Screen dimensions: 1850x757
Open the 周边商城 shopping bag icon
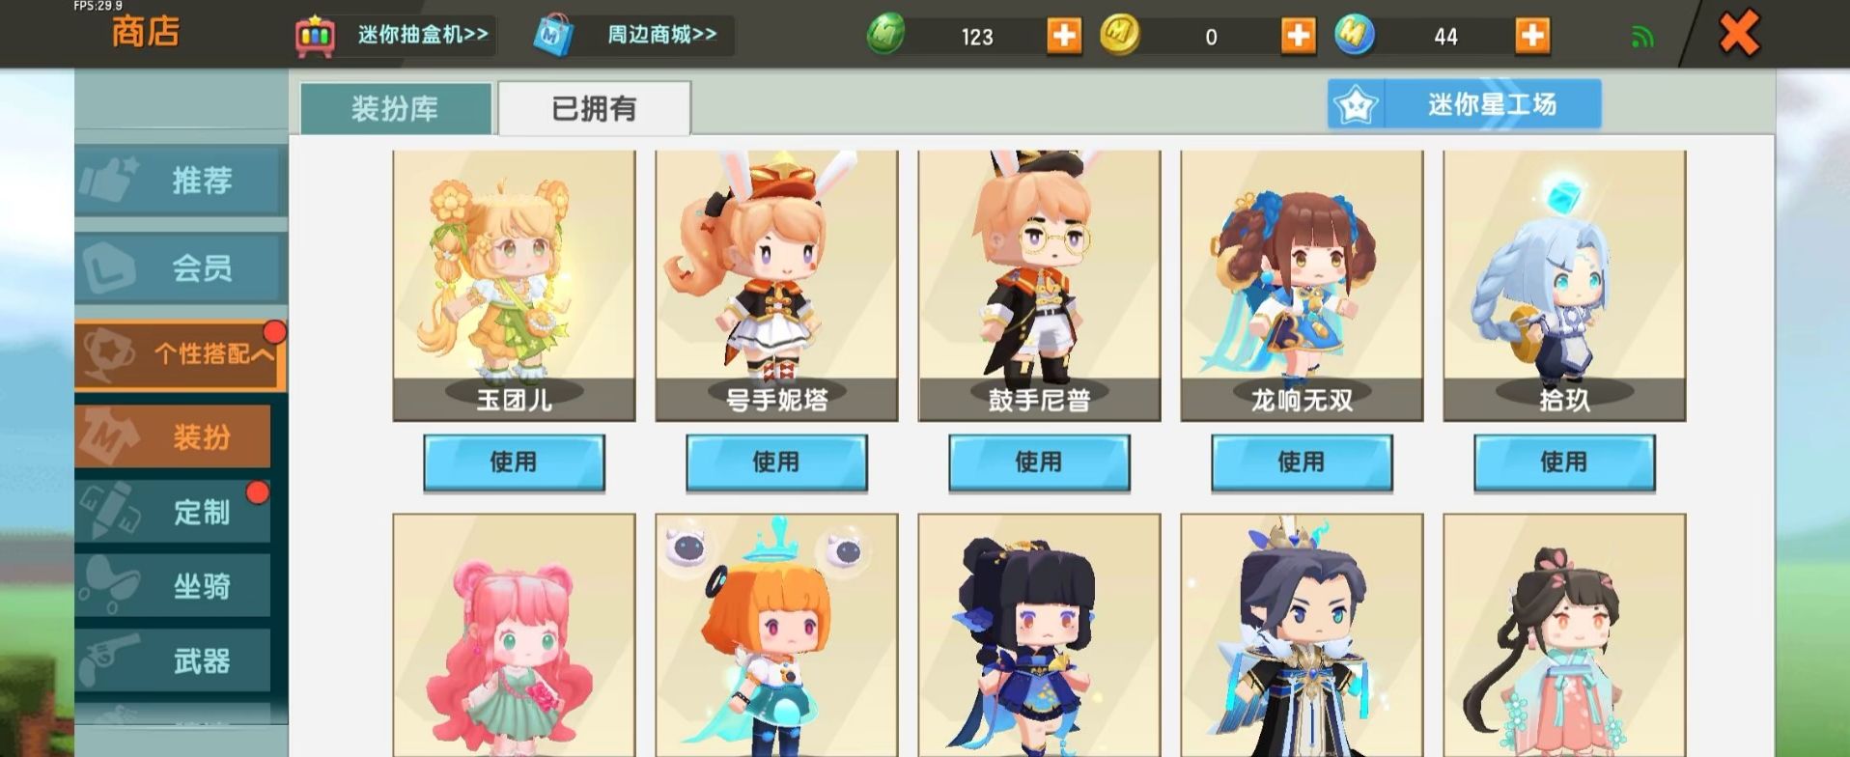click(x=553, y=36)
